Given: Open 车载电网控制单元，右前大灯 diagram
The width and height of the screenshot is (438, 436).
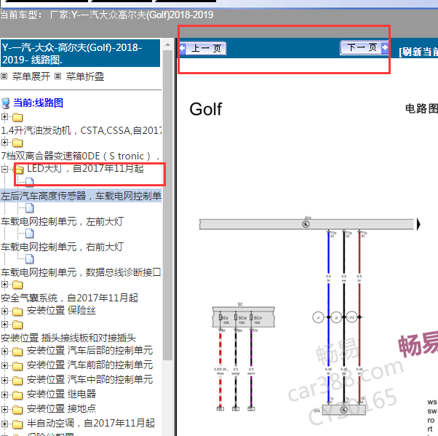Looking at the screenshot, I should (x=62, y=247).
